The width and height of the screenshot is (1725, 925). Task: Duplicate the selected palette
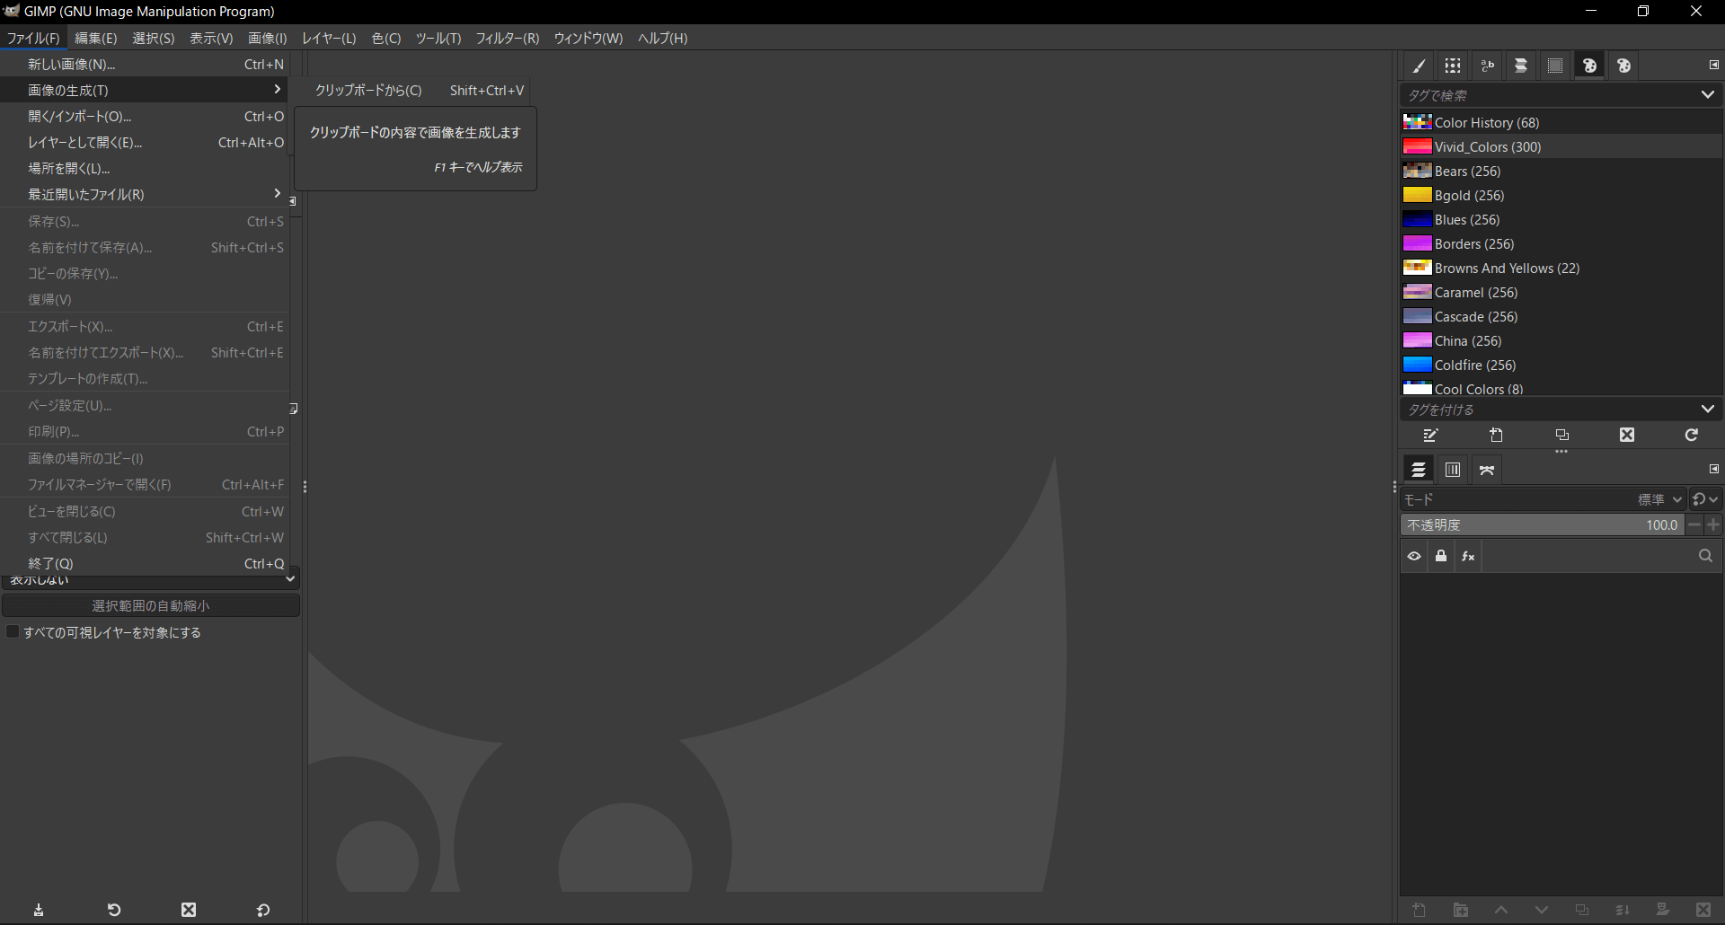[x=1561, y=436]
